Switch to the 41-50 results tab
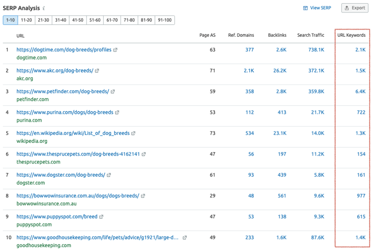372x250 pixels. click(78, 20)
